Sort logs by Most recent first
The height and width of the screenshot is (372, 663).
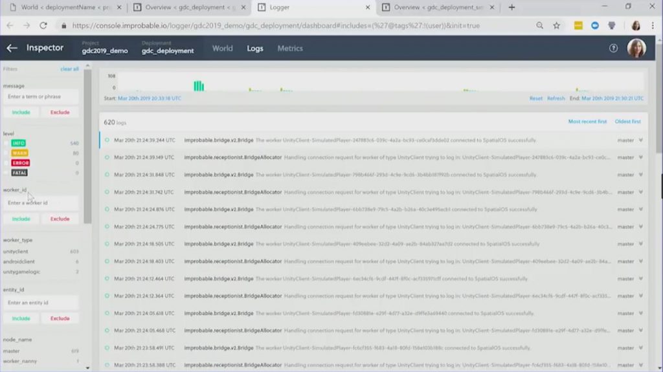click(x=587, y=122)
